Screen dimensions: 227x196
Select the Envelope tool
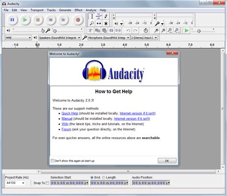99,16
